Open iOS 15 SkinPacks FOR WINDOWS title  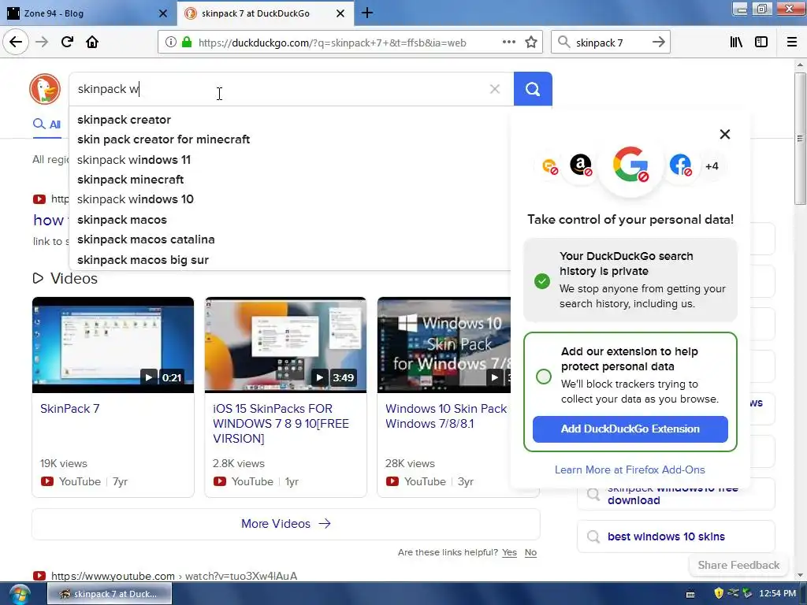pos(281,423)
